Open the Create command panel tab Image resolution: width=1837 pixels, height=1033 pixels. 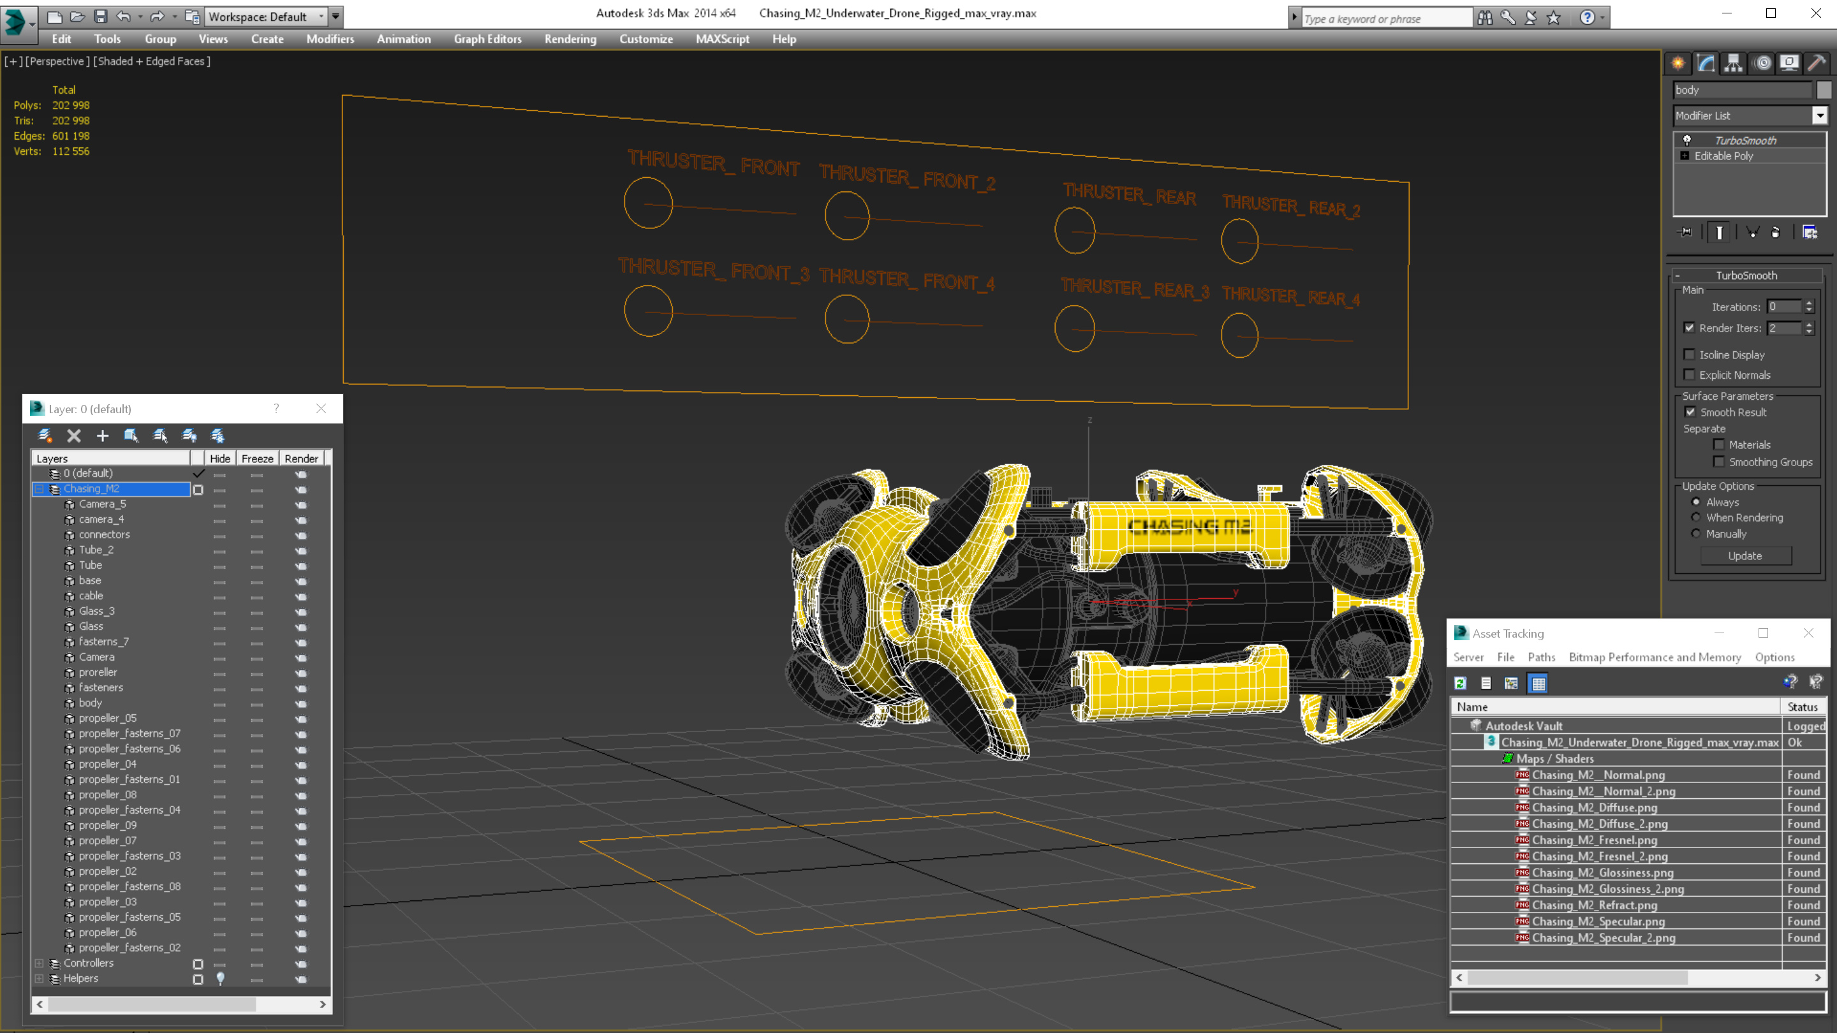click(1678, 62)
